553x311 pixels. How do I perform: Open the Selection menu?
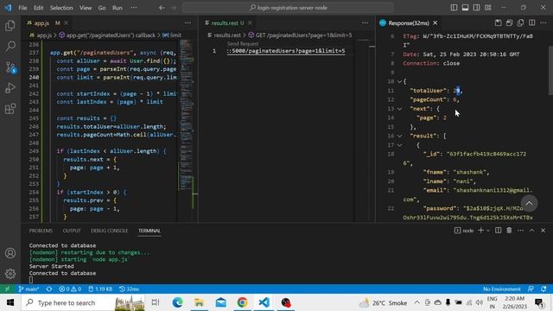tap(61, 8)
